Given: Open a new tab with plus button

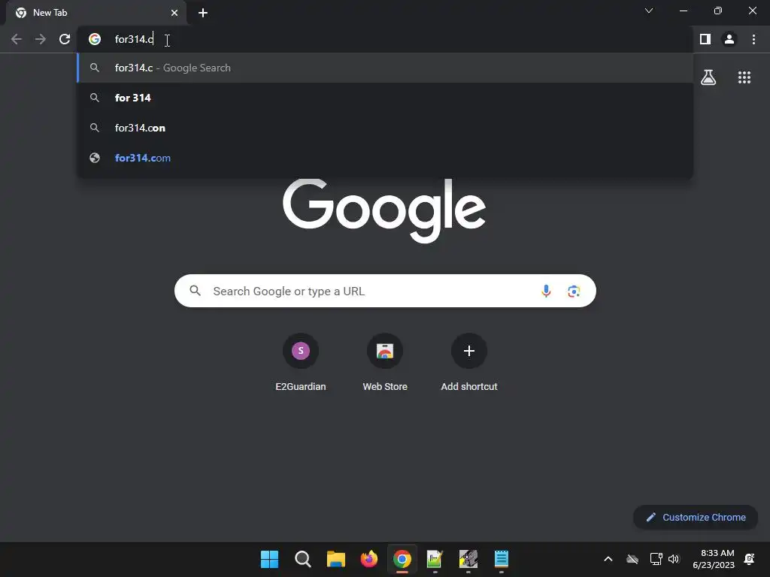Looking at the screenshot, I should click(x=203, y=13).
